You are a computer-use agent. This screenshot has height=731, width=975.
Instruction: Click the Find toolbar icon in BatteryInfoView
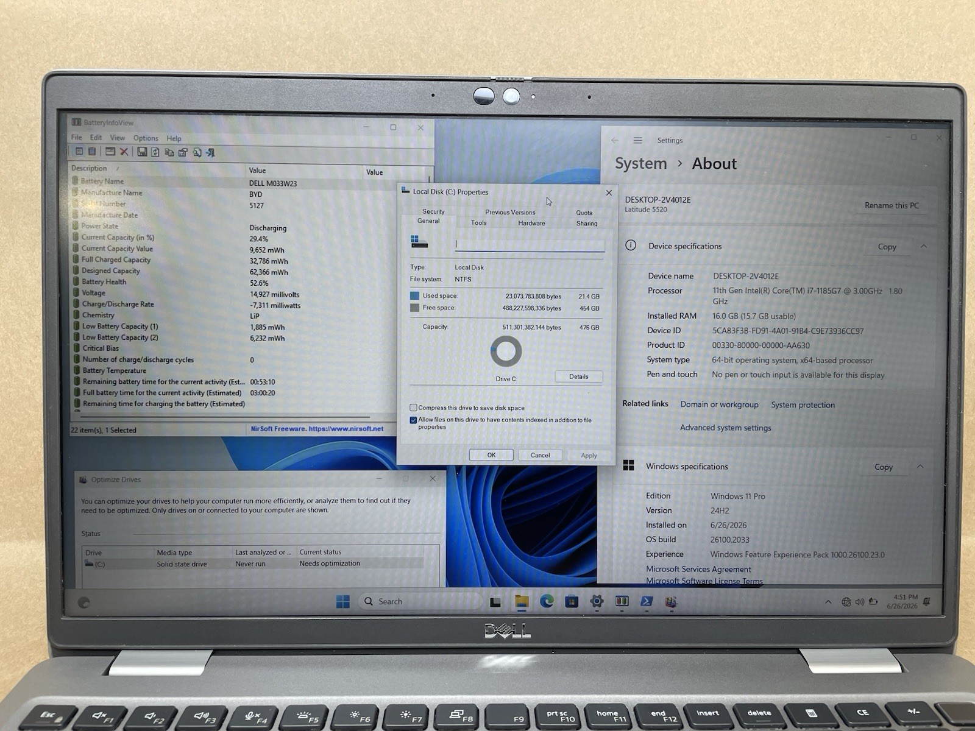click(197, 152)
